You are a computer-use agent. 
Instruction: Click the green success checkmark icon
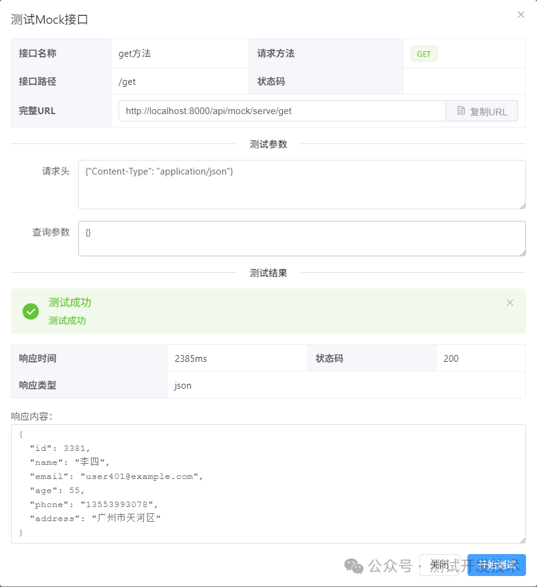pyautogui.click(x=31, y=311)
